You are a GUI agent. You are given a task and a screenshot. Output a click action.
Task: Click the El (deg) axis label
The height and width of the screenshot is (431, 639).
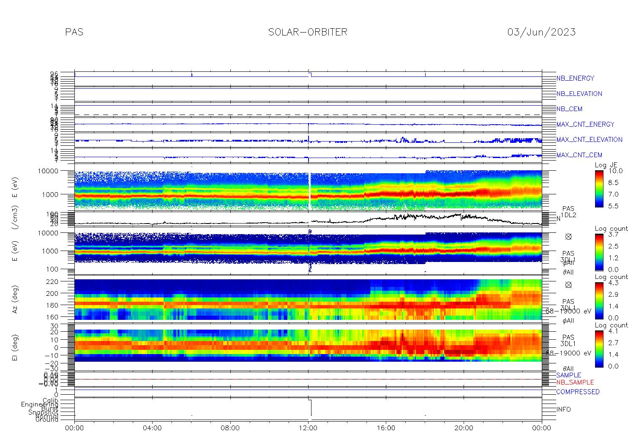pyautogui.click(x=15, y=348)
